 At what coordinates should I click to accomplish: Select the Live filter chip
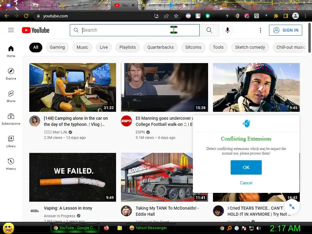104,47
